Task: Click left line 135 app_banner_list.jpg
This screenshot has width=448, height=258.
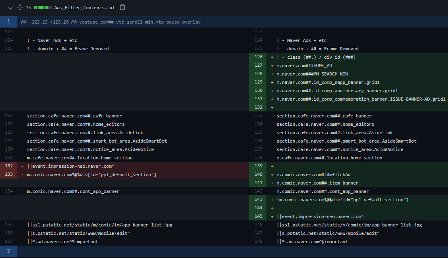Action: coord(100,225)
